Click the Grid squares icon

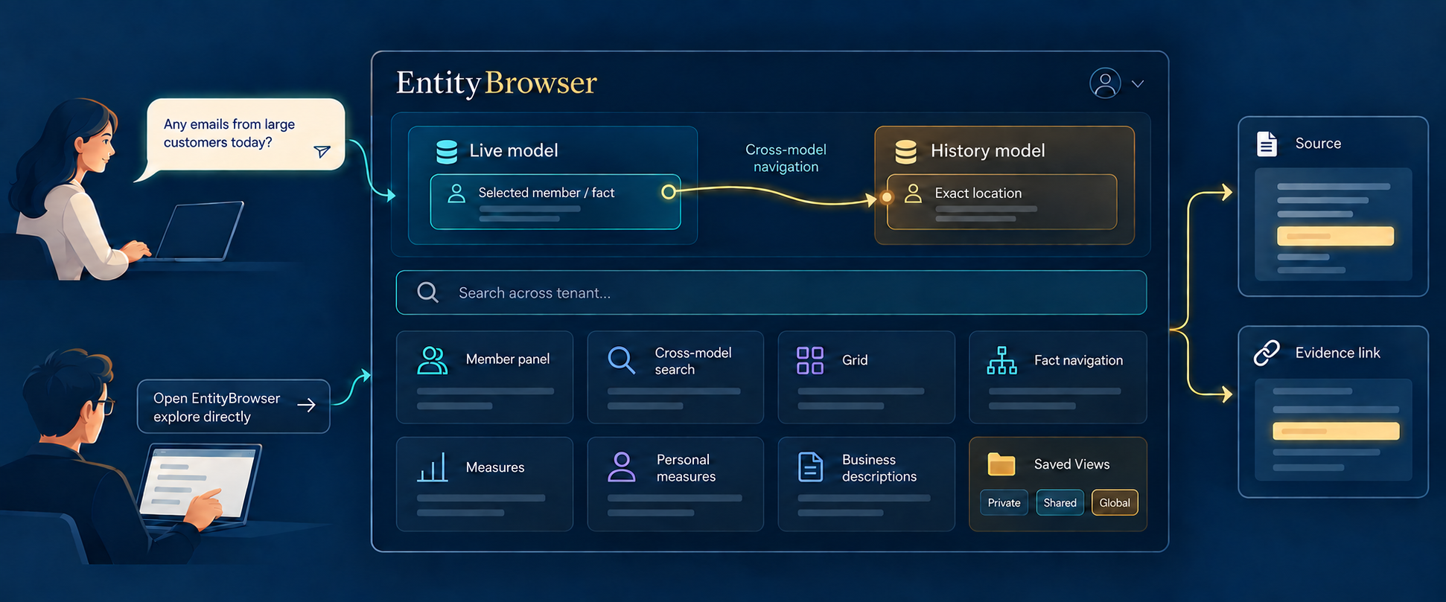[x=810, y=360]
